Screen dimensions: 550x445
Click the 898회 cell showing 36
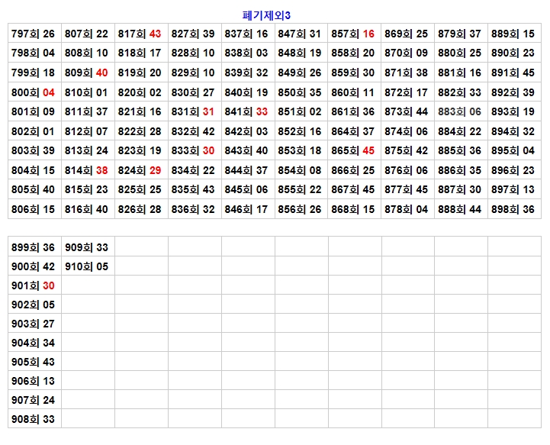point(513,209)
